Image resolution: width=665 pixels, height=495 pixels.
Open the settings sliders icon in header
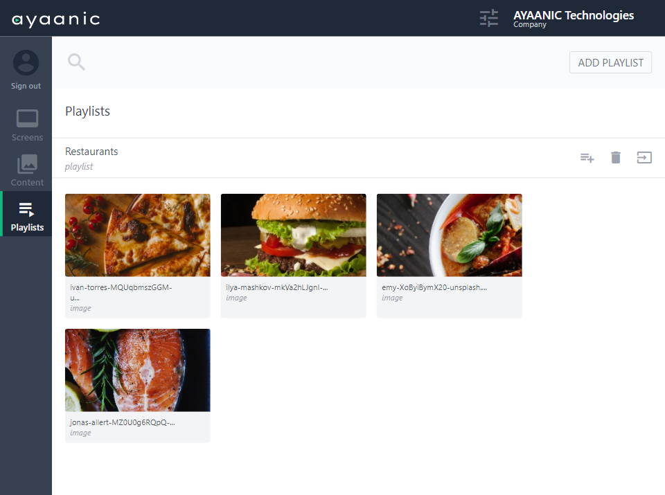(x=488, y=18)
